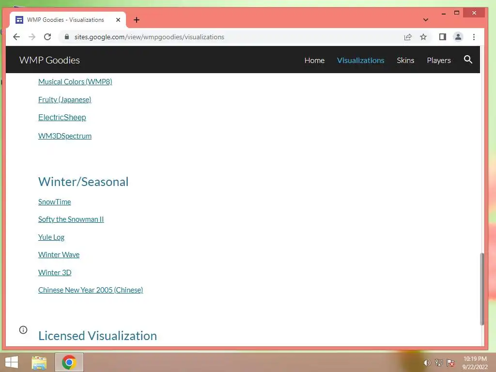Close the WMP Goodies tab
This screenshot has height=372, width=496.
[x=118, y=19]
